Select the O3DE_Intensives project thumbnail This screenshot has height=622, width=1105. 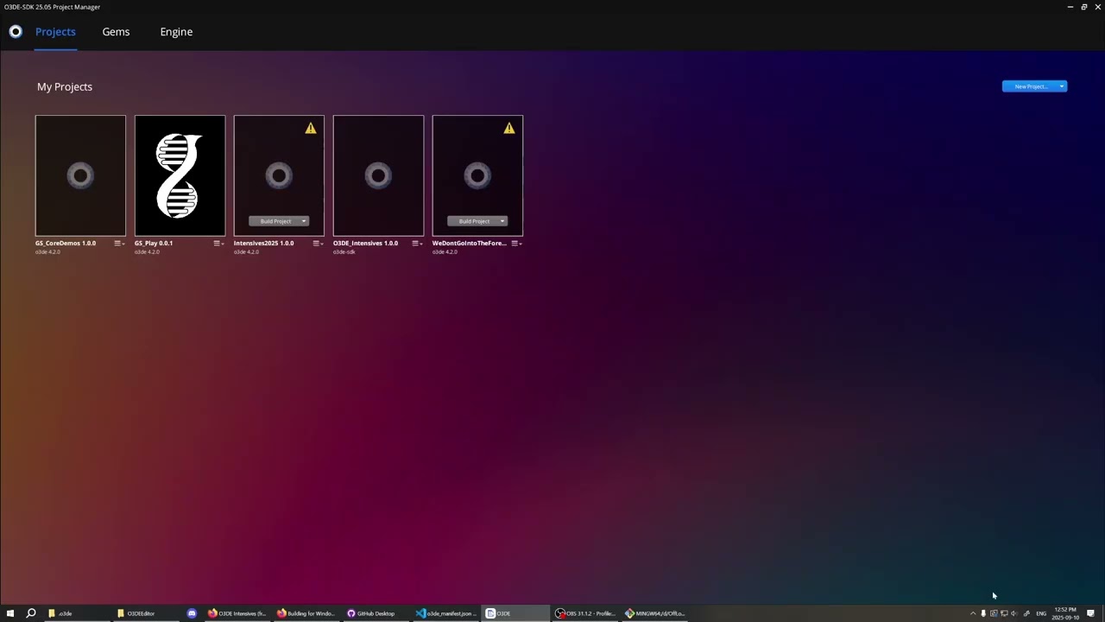pyautogui.click(x=378, y=175)
